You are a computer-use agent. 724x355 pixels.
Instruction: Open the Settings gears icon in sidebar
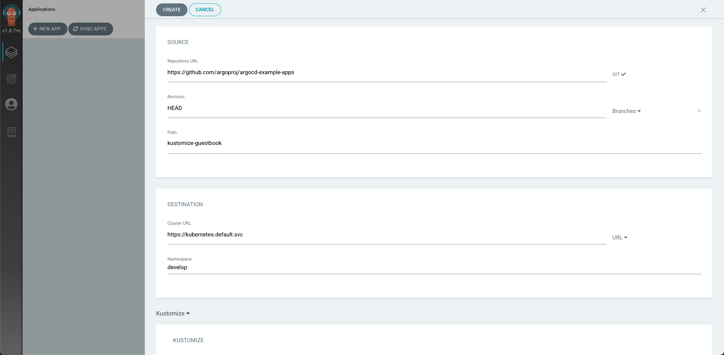point(11,79)
